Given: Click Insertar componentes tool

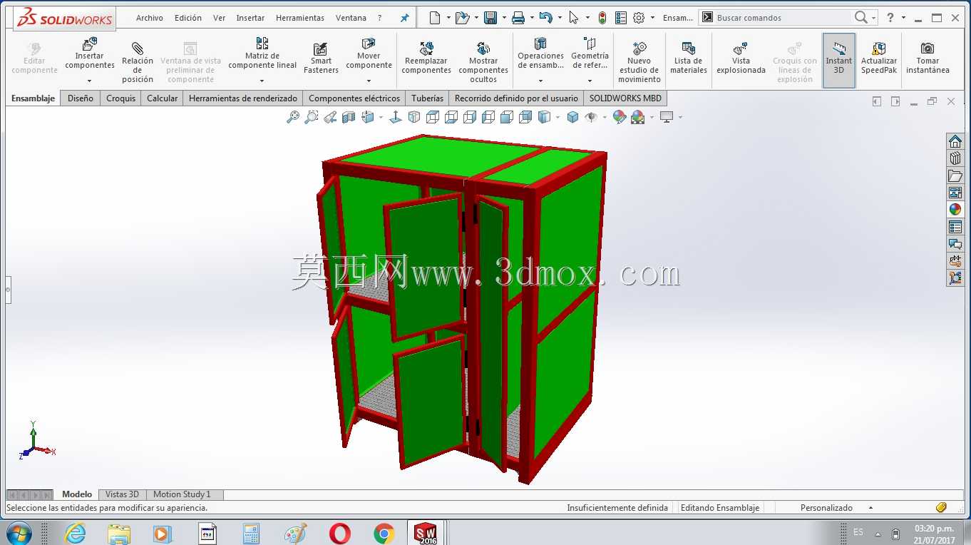Looking at the screenshot, I should click(x=89, y=54).
